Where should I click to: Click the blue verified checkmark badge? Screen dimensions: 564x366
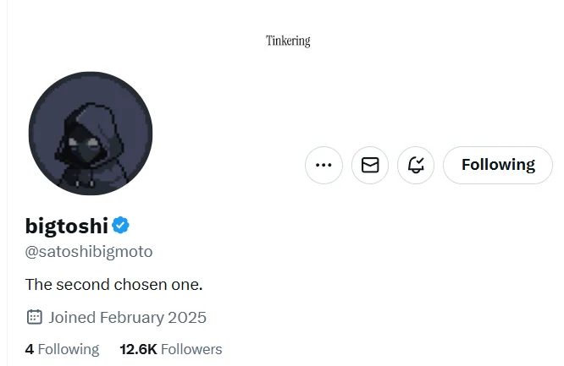tap(122, 226)
